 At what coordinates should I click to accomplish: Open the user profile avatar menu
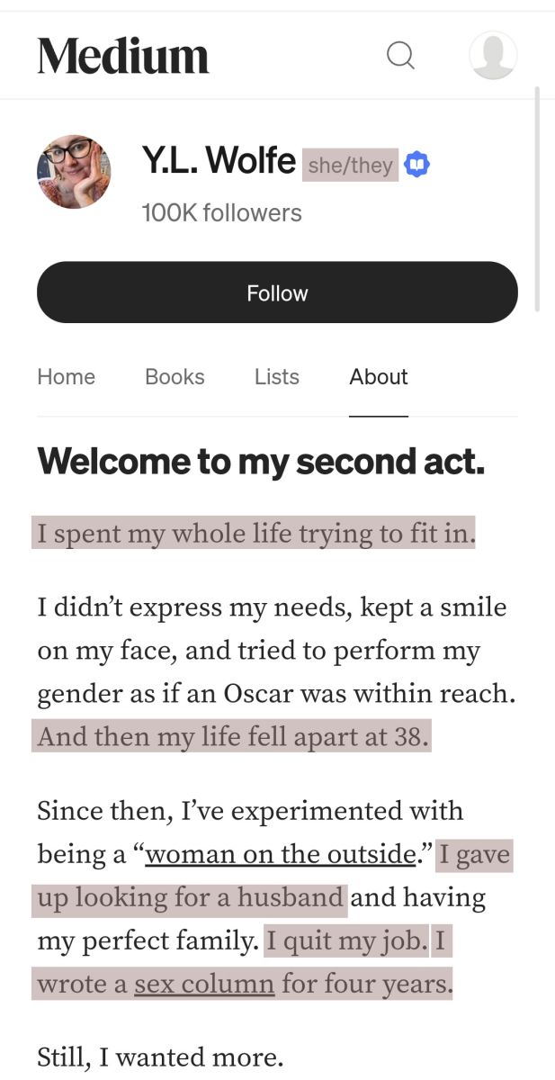click(x=493, y=55)
